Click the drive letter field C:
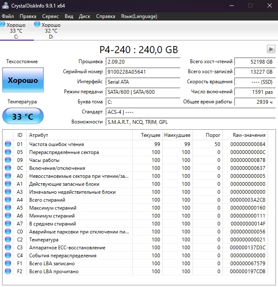The height and width of the screenshot is (287, 278). point(143,102)
